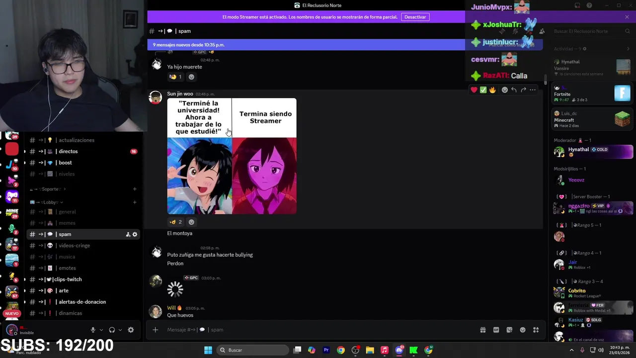
Task: Open server icon with 57 badge
Action: [12, 291]
